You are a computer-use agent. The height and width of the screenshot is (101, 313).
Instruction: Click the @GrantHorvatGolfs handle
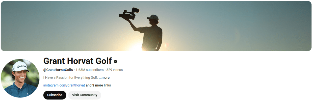[x=58, y=70]
